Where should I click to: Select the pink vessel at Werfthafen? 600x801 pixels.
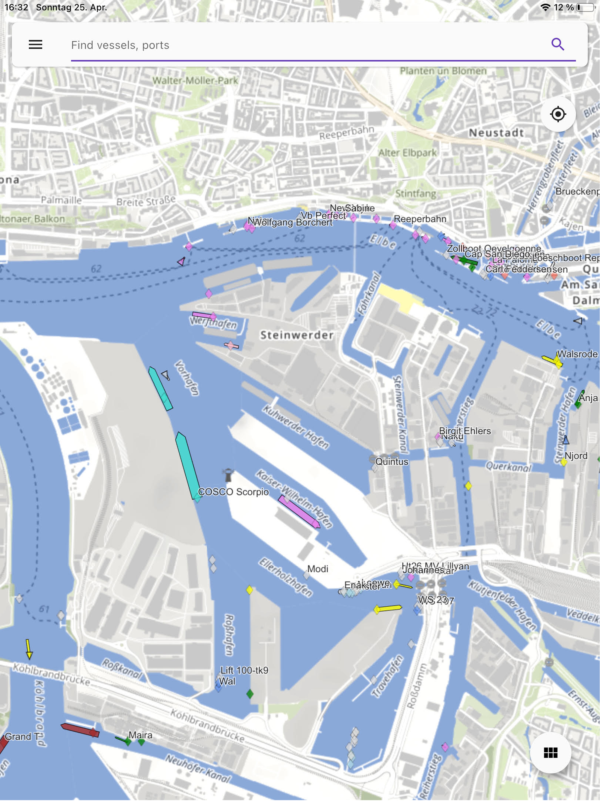(x=204, y=315)
